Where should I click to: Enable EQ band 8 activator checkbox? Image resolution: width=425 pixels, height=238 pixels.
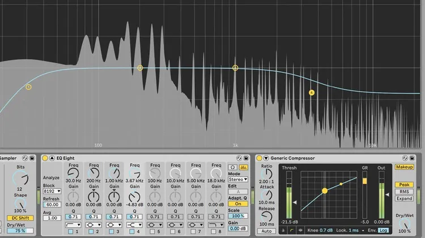tap(214, 232)
